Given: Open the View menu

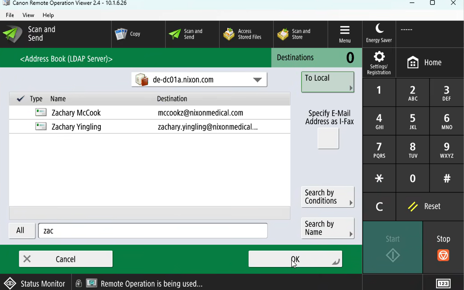Looking at the screenshot, I should [x=28, y=15].
